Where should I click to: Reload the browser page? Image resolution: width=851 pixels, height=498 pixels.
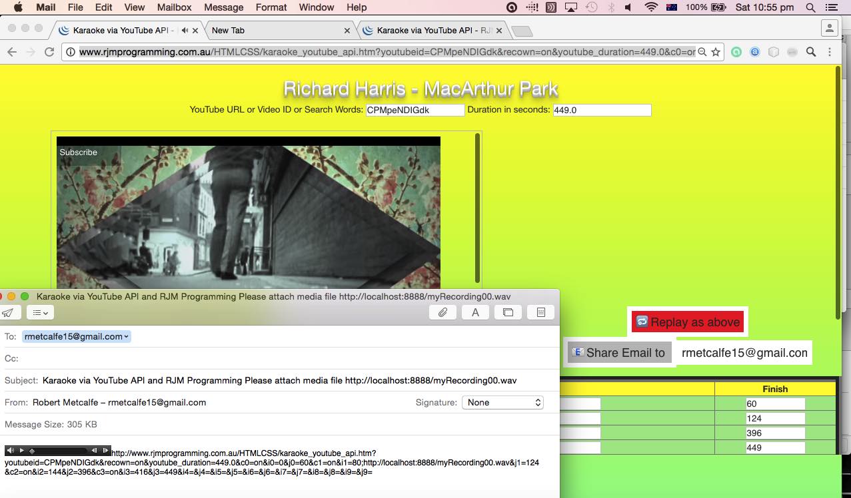49,51
